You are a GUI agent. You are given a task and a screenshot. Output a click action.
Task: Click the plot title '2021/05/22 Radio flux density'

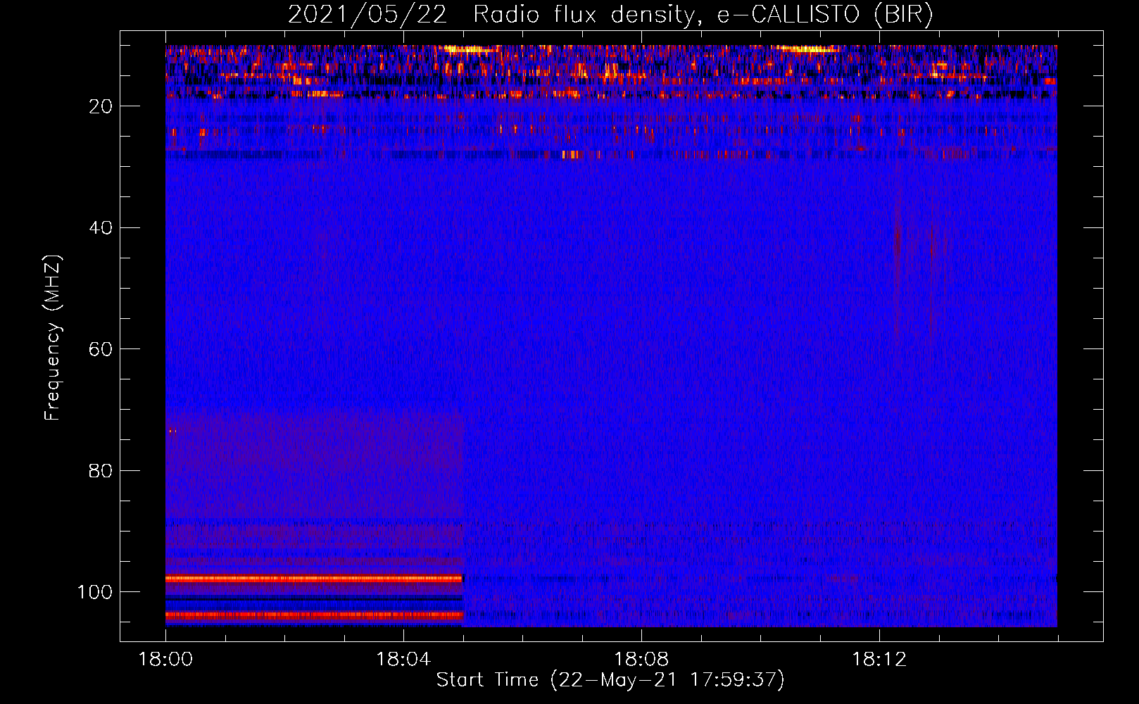[x=610, y=14]
